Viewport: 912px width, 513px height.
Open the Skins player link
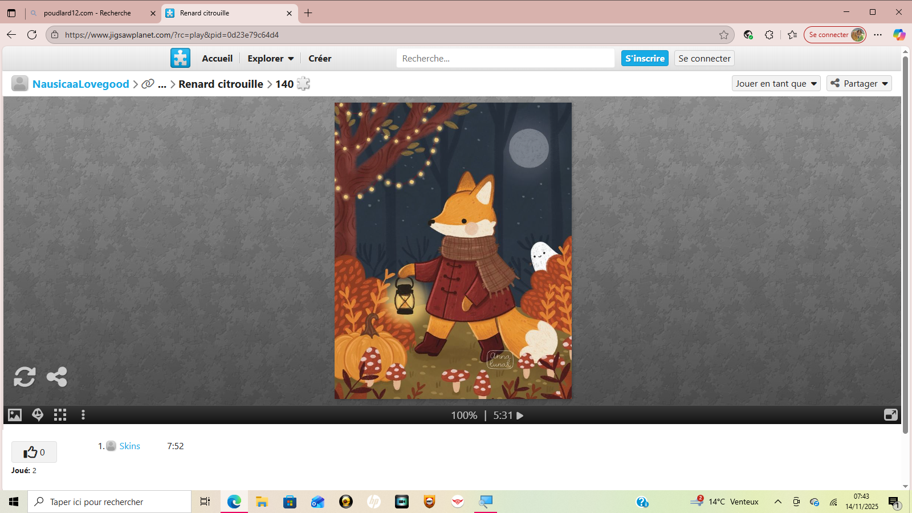pyautogui.click(x=130, y=446)
